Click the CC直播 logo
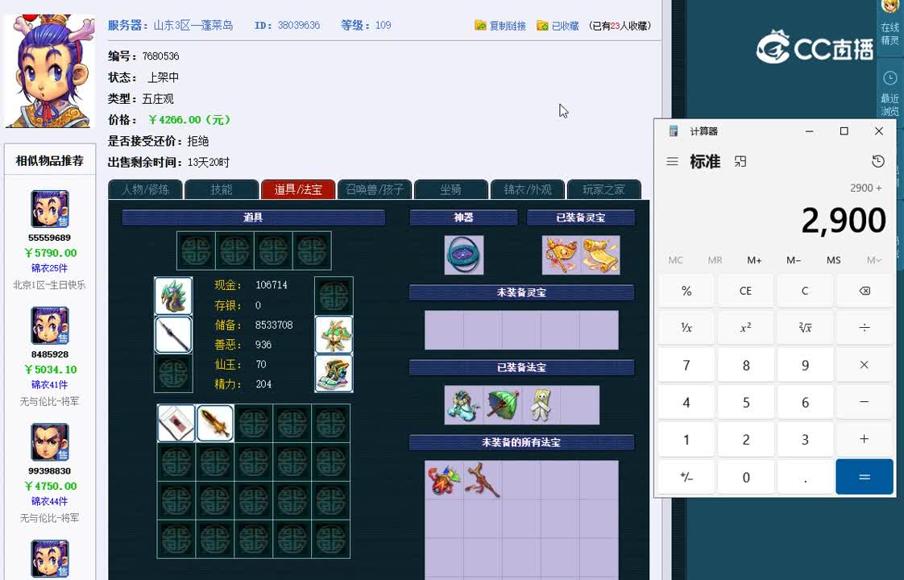Viewport: 904px width, 580px height. [x=814, y=48]
